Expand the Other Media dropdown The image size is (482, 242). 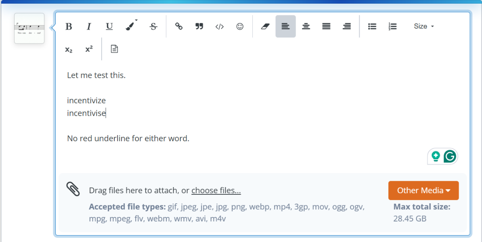tap(423, 190)
